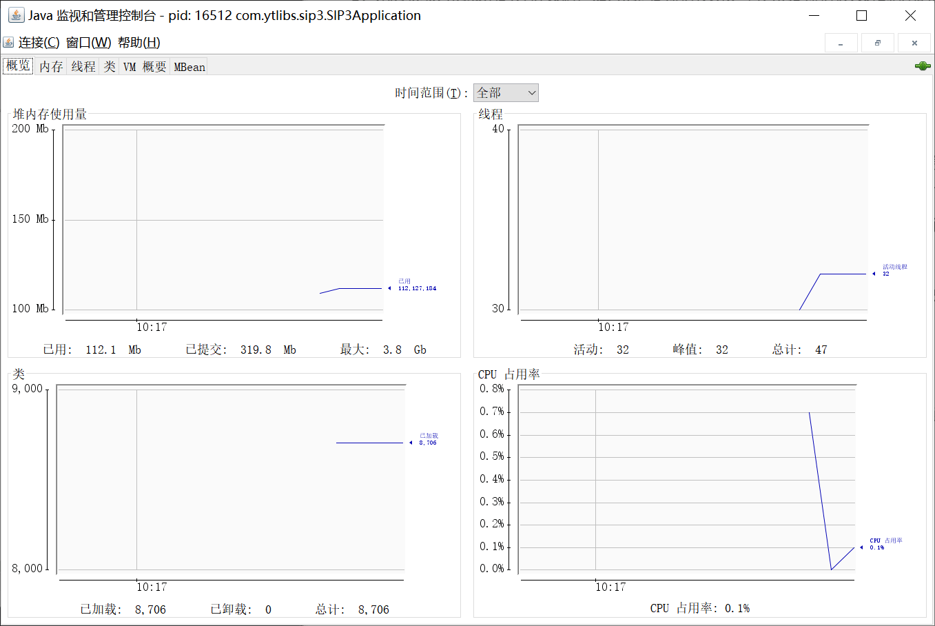Click the 总计: 8,706 class value
This screenshot has width=935, height=626.
(352, 609)
